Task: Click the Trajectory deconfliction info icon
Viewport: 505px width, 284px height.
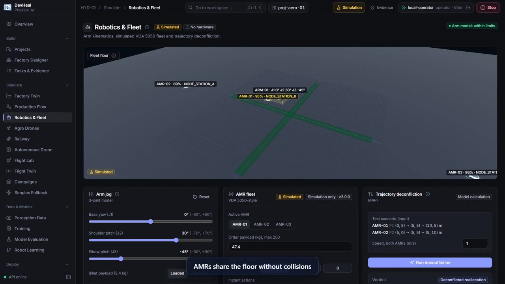Action: click(428, 194)
